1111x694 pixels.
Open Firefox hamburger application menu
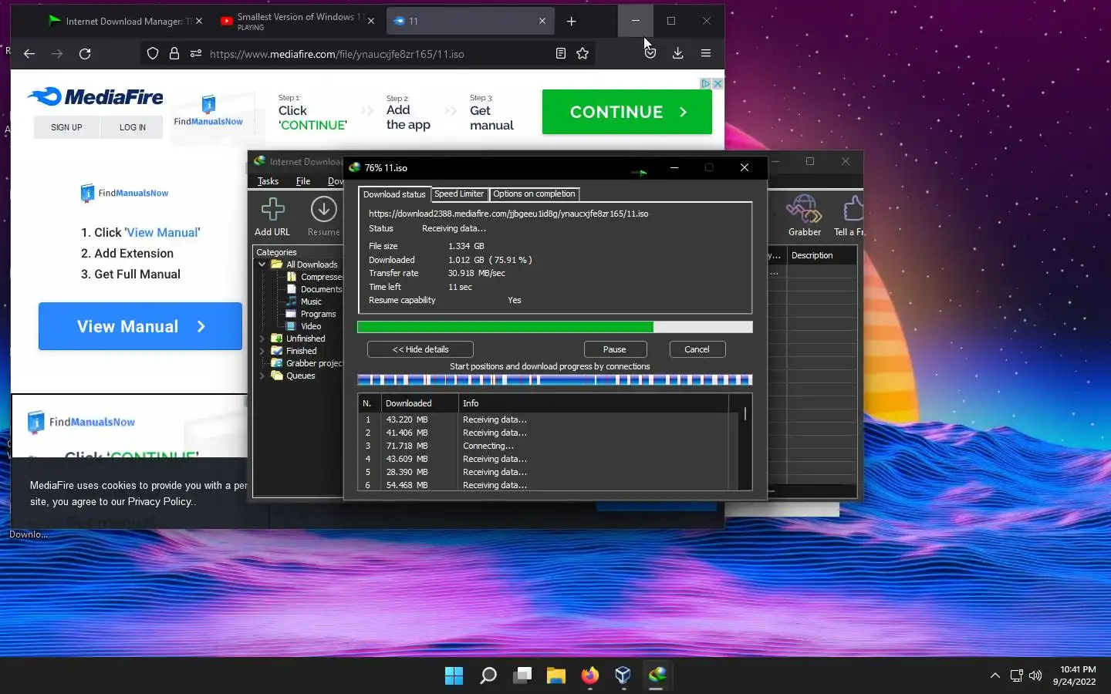[705, 53]
